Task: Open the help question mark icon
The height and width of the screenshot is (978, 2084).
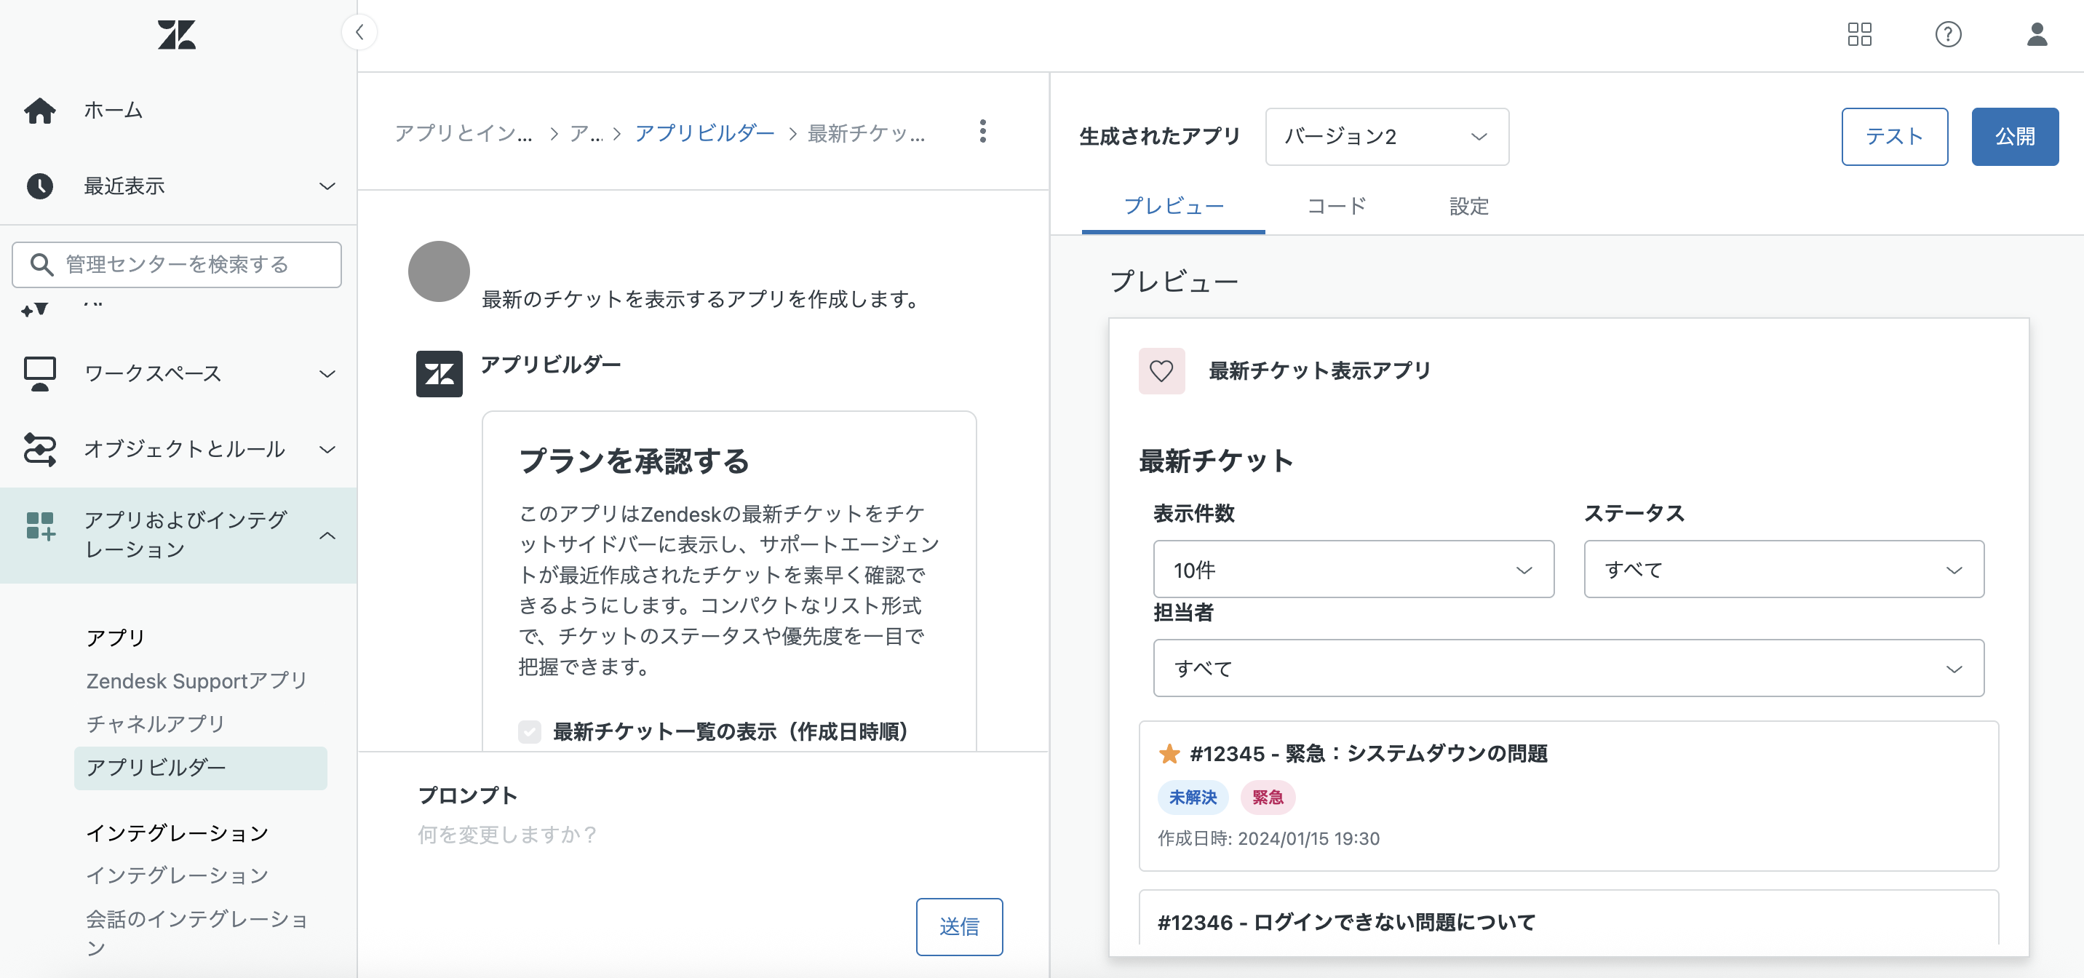Action: pyautogui.click(x=1947, y=34)
